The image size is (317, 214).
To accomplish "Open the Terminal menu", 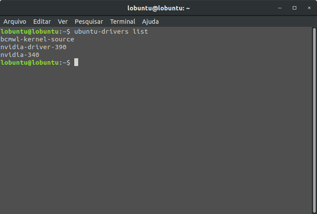I will pyautogui.click(x=123, y=21).
